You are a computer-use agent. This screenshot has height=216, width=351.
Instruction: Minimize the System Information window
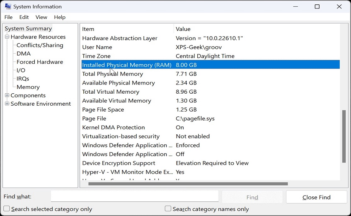click(x=296, y=7)
